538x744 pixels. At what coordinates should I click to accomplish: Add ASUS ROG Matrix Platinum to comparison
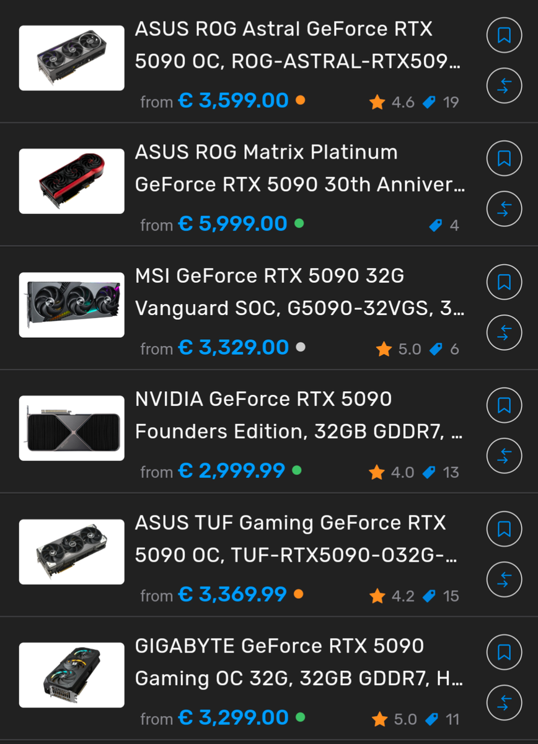(x=504, y=209)
